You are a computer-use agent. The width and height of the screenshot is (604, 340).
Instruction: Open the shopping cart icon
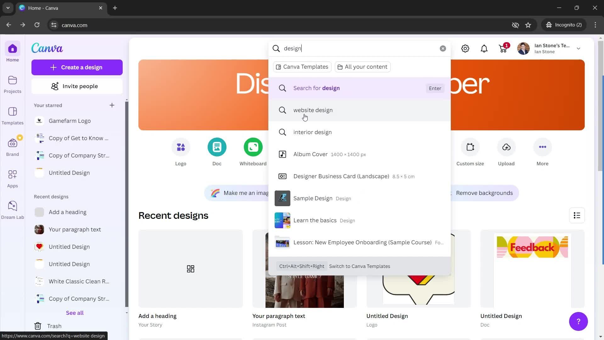pos(503,48)
